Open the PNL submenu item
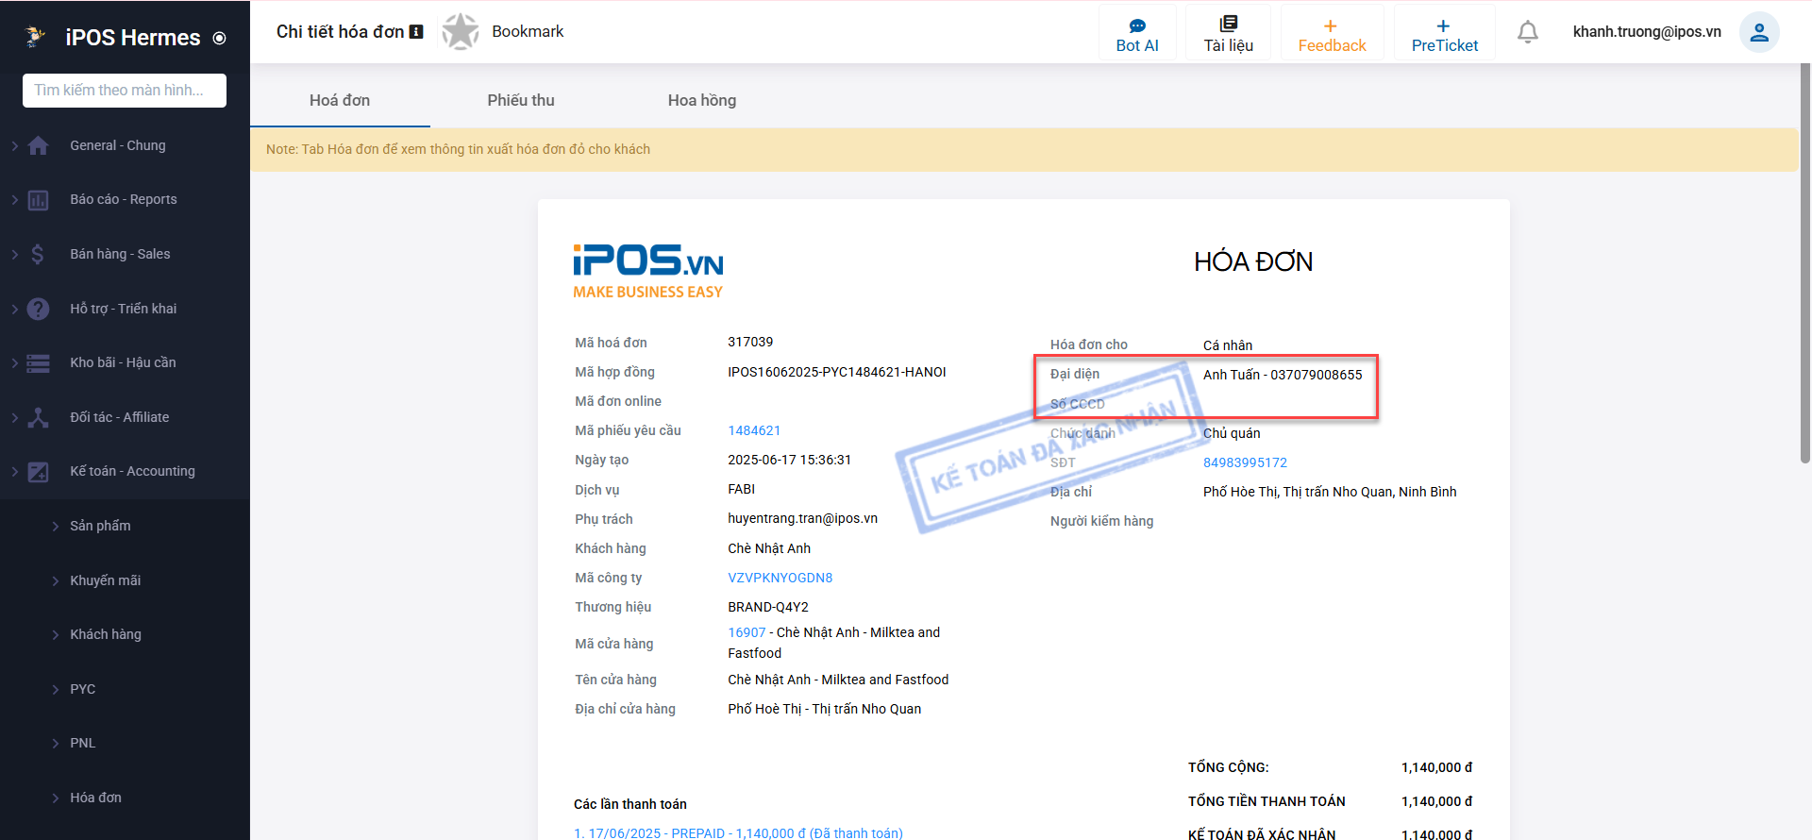The height and width of the screenshot is (840, 1812). tap(83, 743)
